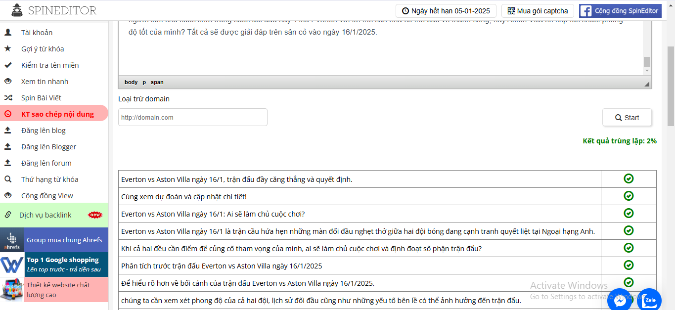Viewport: 675px width, 310px height.
Task: Click the star icon for Gợi ý từ khóa
Action: [x=8, y=49]
